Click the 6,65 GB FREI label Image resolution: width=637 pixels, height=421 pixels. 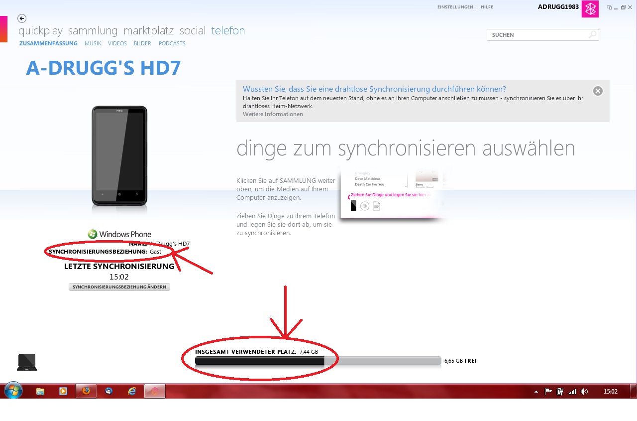[460, 361]
